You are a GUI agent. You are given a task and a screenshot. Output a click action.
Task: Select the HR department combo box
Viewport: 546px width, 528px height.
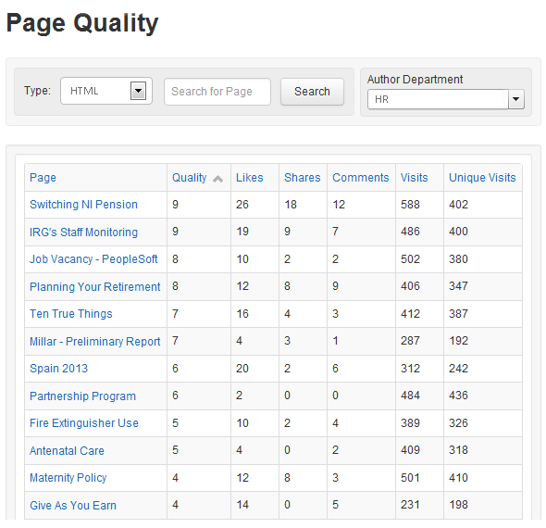click(x=446, y=99)
